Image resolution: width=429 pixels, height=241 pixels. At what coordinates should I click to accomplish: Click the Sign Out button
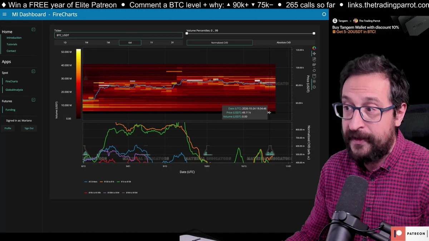point(29,128)
